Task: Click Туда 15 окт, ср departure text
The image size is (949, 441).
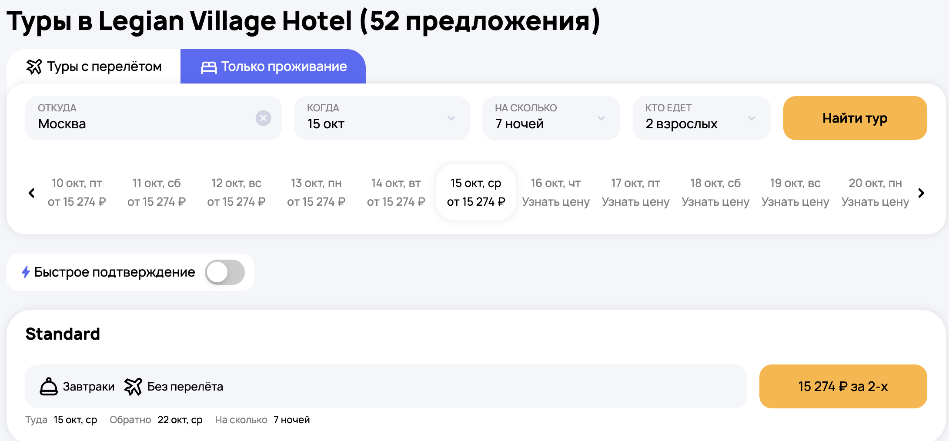Action: click(61, 420)
